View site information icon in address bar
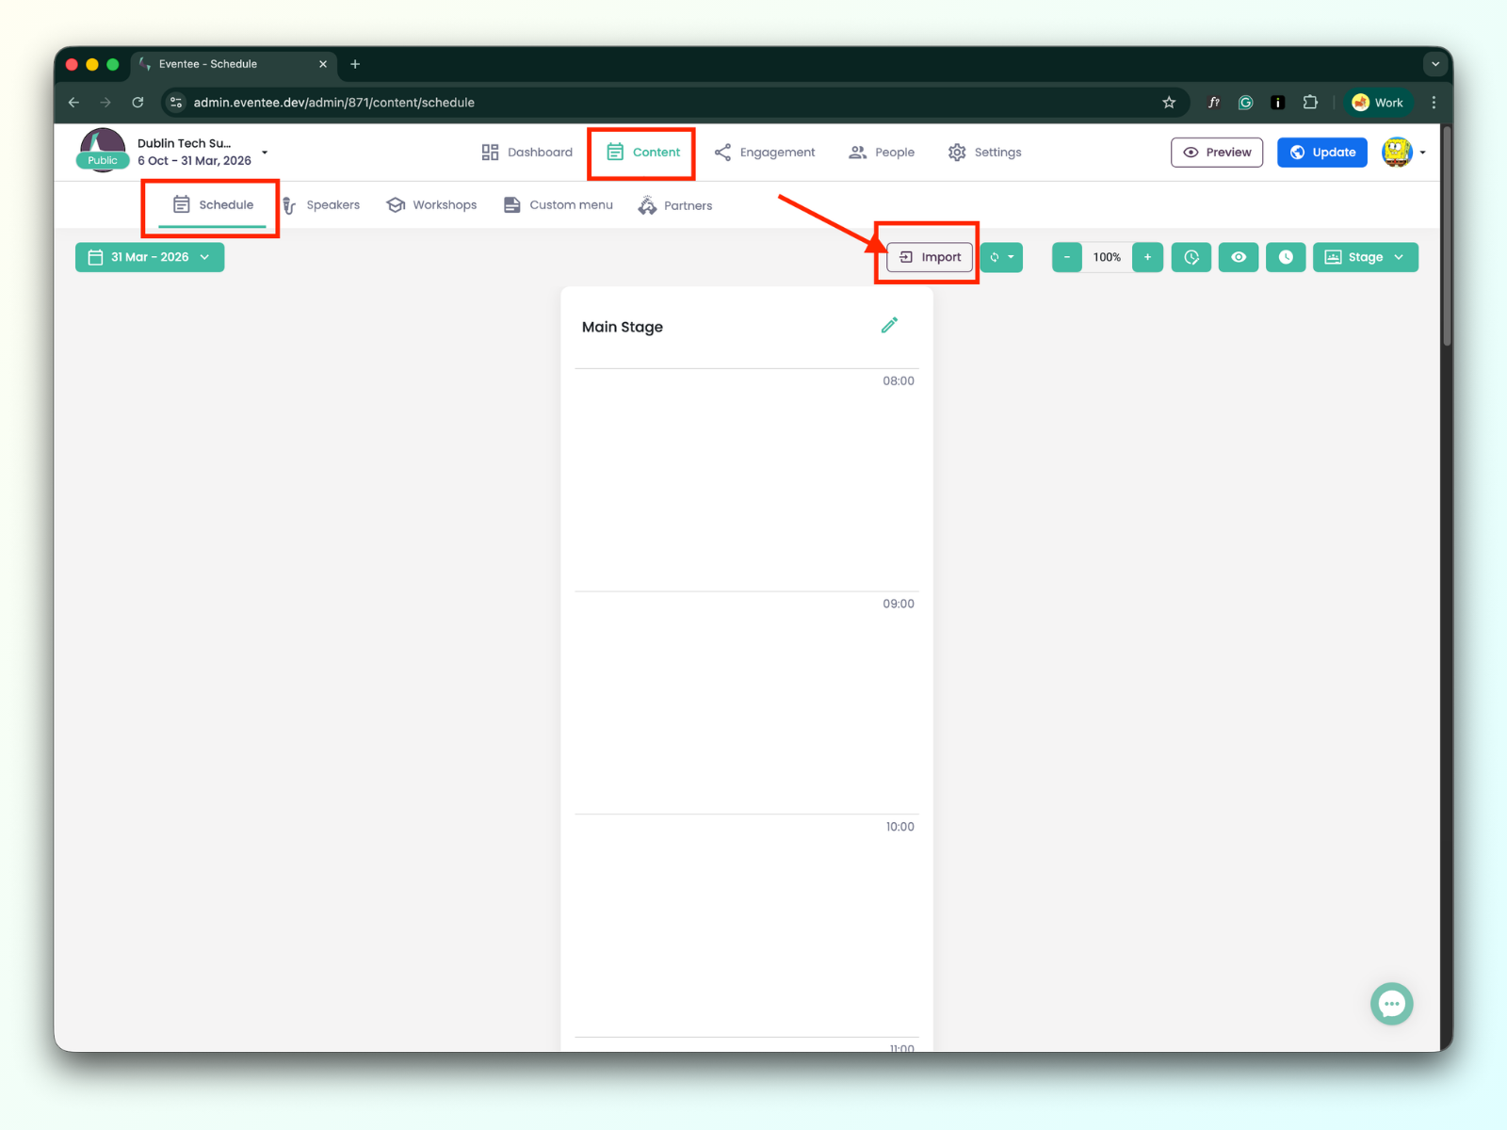This screenshot has height=1130, width=1507. tap(176, 103)
